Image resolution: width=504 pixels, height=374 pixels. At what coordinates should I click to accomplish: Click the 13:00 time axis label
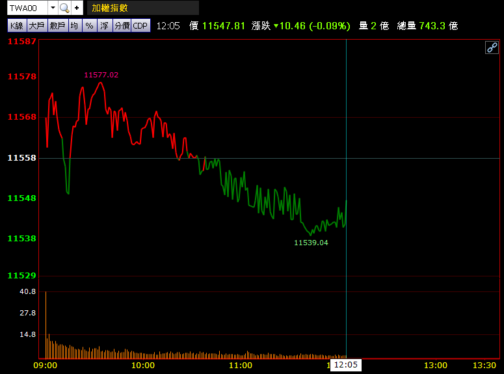(436, 366)
